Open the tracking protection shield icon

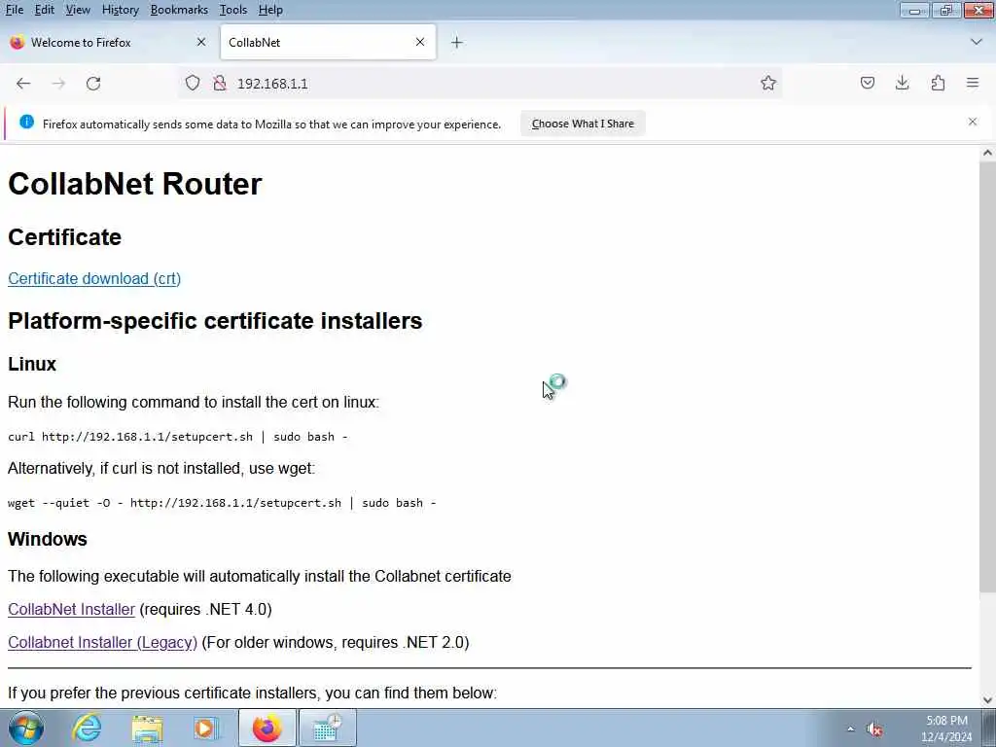coord(193,84)
